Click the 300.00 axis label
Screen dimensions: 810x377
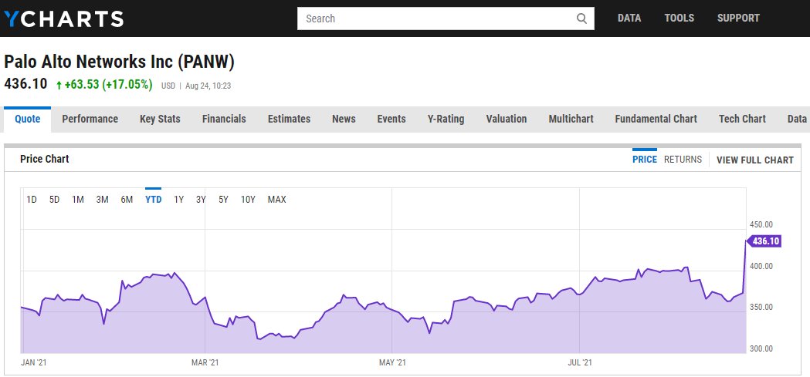point(761,348)
